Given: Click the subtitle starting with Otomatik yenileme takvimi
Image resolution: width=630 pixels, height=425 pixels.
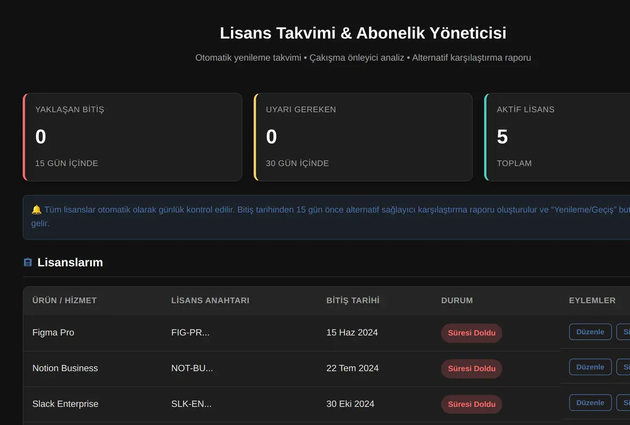Looking at the screenshot, I should tap(363, 58).
